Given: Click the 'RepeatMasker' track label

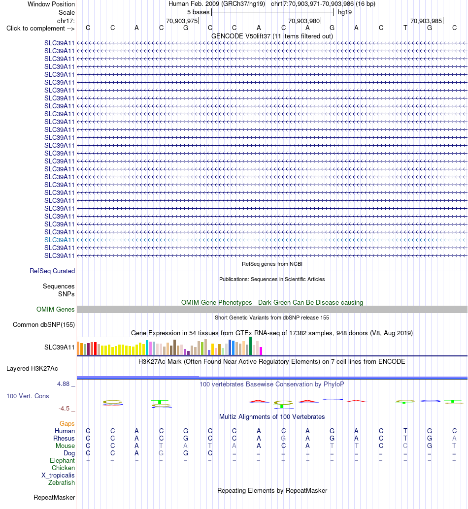Looking at the screenshot, I should tap(54, 498).
